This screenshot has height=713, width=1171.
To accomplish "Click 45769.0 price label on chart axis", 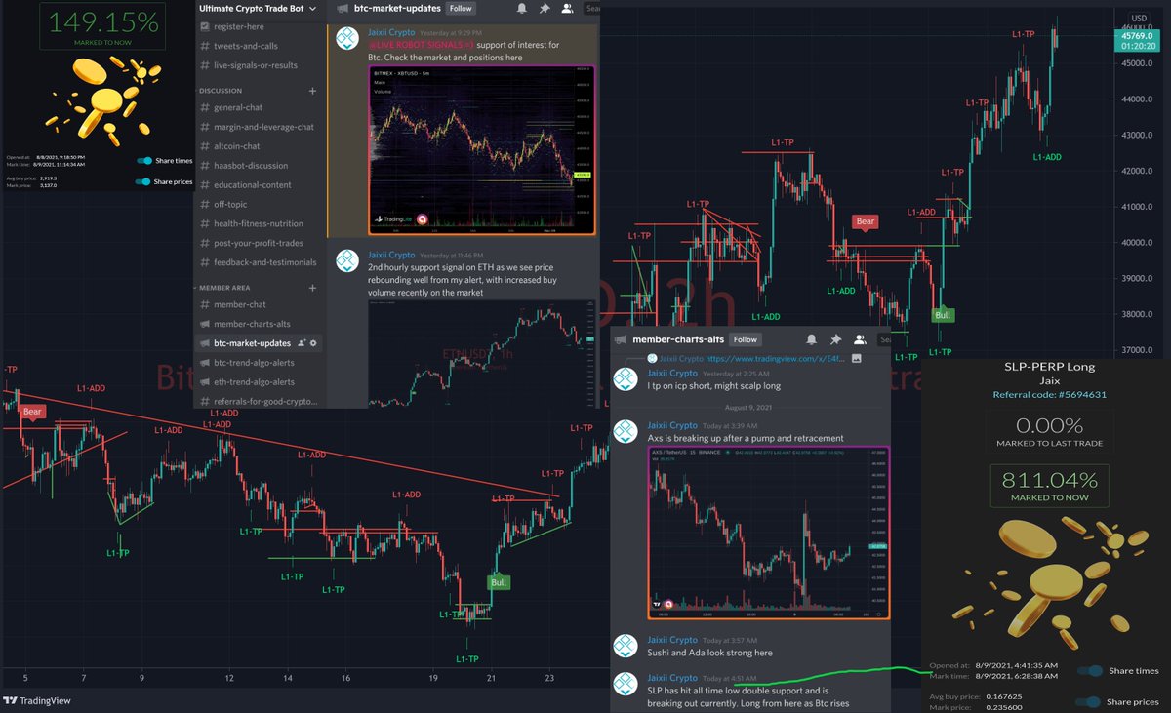I will click(1139, 37).
